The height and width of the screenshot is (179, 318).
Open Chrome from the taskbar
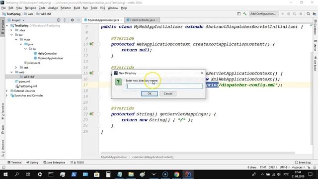click(176, 175)
